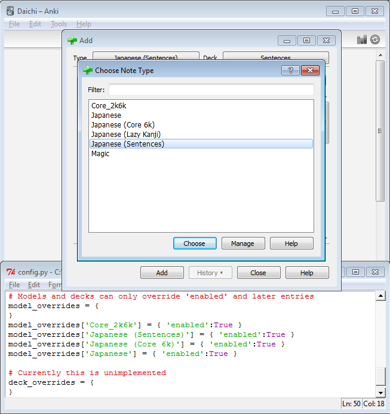Screen dimensions: 390x414
Task: Close the config.py editor window
Action: click(x=375, y=272)
